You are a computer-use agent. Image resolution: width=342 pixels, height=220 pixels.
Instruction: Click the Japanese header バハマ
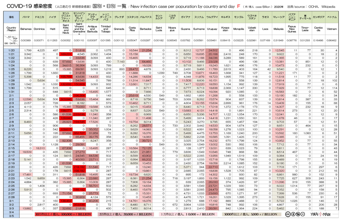pyautogui.click(x=26, y=17)
